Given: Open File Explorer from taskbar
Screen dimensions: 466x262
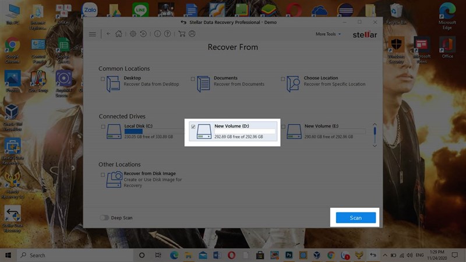Looking at the screenshot, I should [188, 255].
